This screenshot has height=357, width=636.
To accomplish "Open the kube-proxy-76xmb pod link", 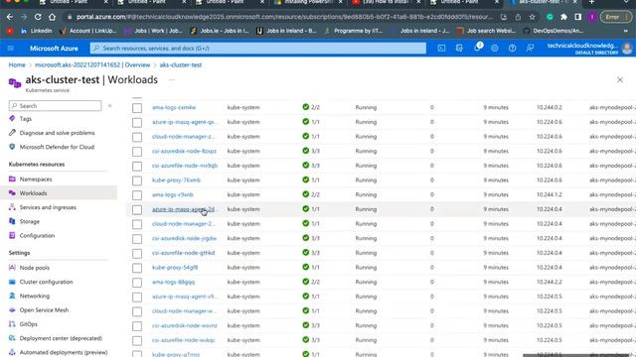I will [x=176, y=180].
